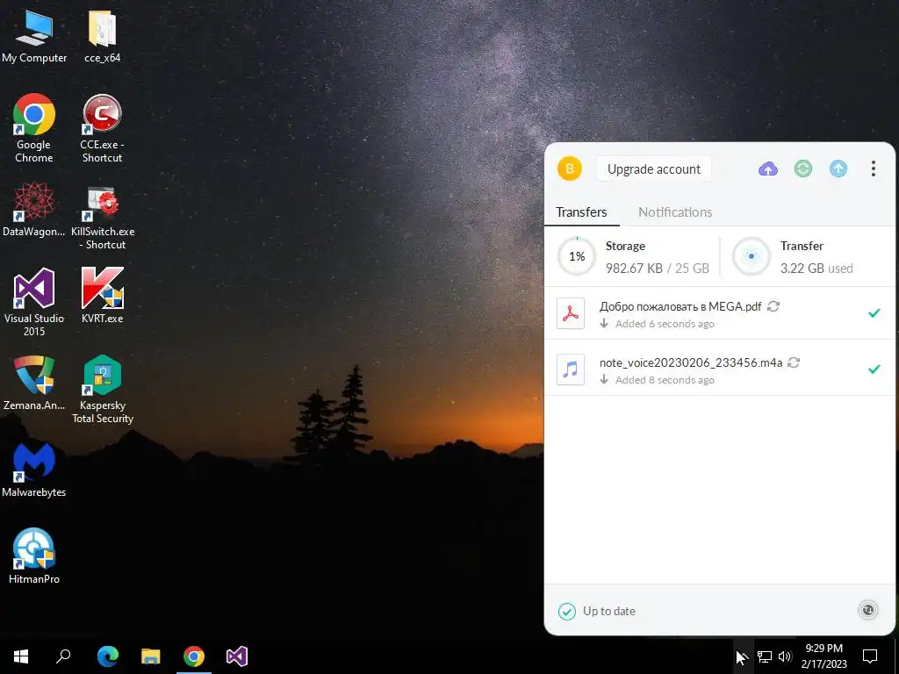The height and width of the screenshot is (674, 899).
Task: Click the Added 6 seconds ago label
Action: coord(665,324)
